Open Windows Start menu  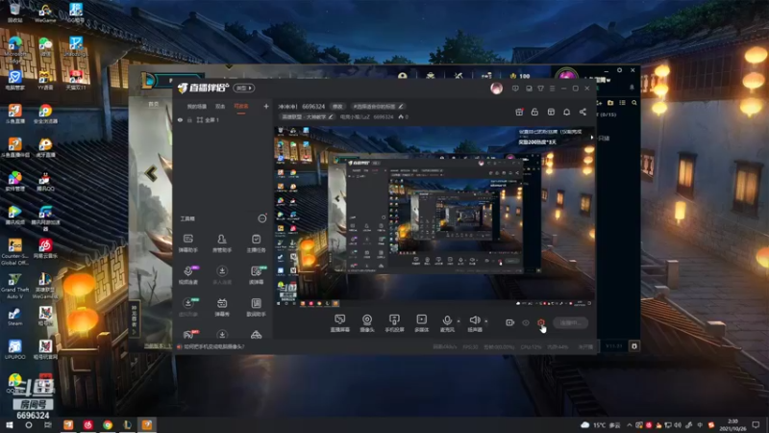tap(9, 425)
